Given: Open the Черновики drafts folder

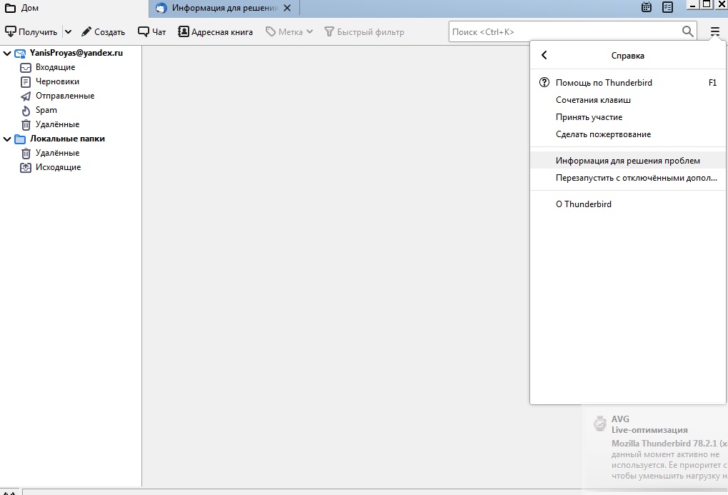Looking at the screenshot, I should pos(58,81).
